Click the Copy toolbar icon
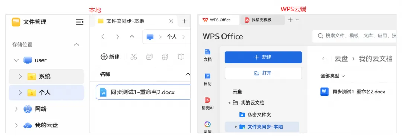Viewport: 402px width, 136px height. click(149, 57)
